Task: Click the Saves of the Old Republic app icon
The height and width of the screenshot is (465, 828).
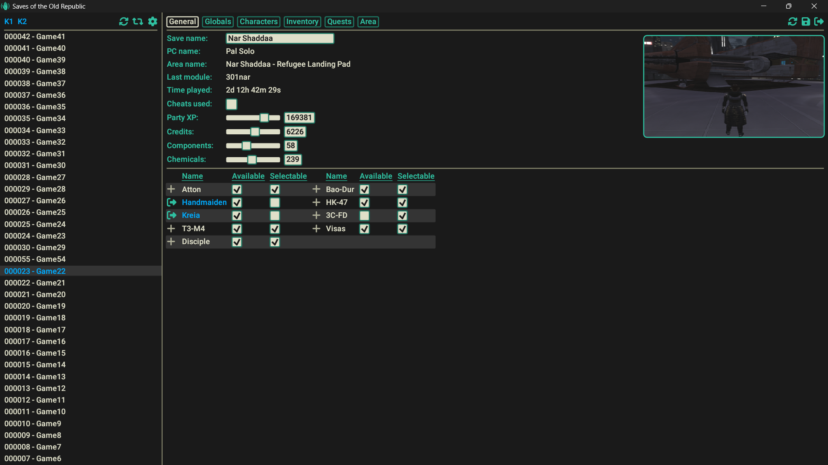Action: tap(6, 6)
